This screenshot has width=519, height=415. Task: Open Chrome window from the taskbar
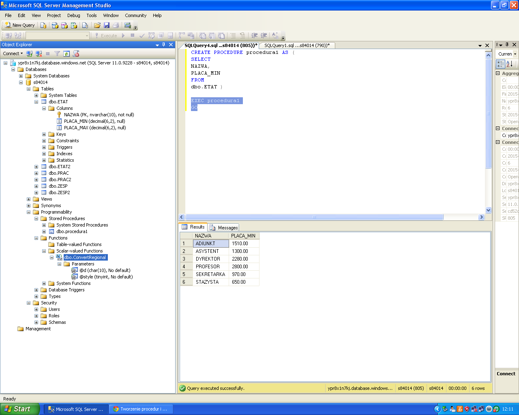click(140, 409)
